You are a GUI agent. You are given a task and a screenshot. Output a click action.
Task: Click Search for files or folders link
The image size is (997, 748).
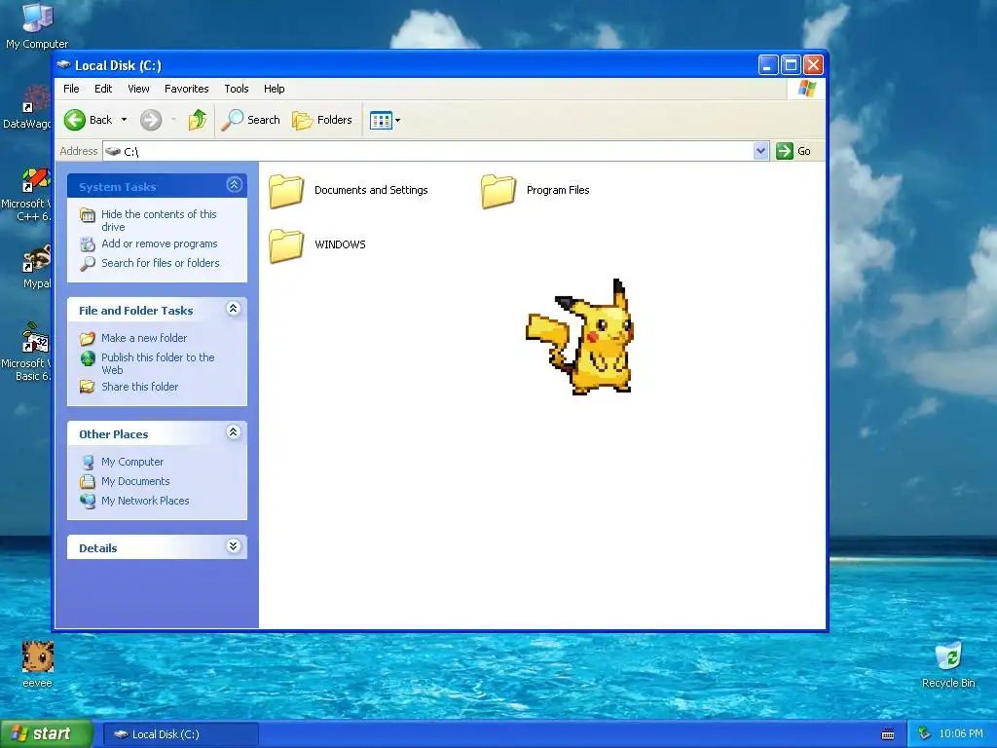(161, 263)
